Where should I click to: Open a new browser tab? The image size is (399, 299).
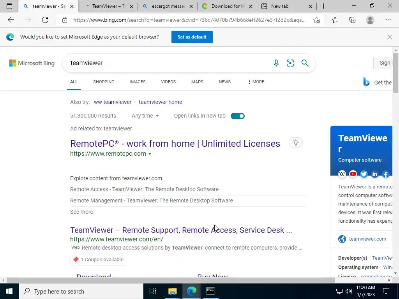[x=323, y=6]
